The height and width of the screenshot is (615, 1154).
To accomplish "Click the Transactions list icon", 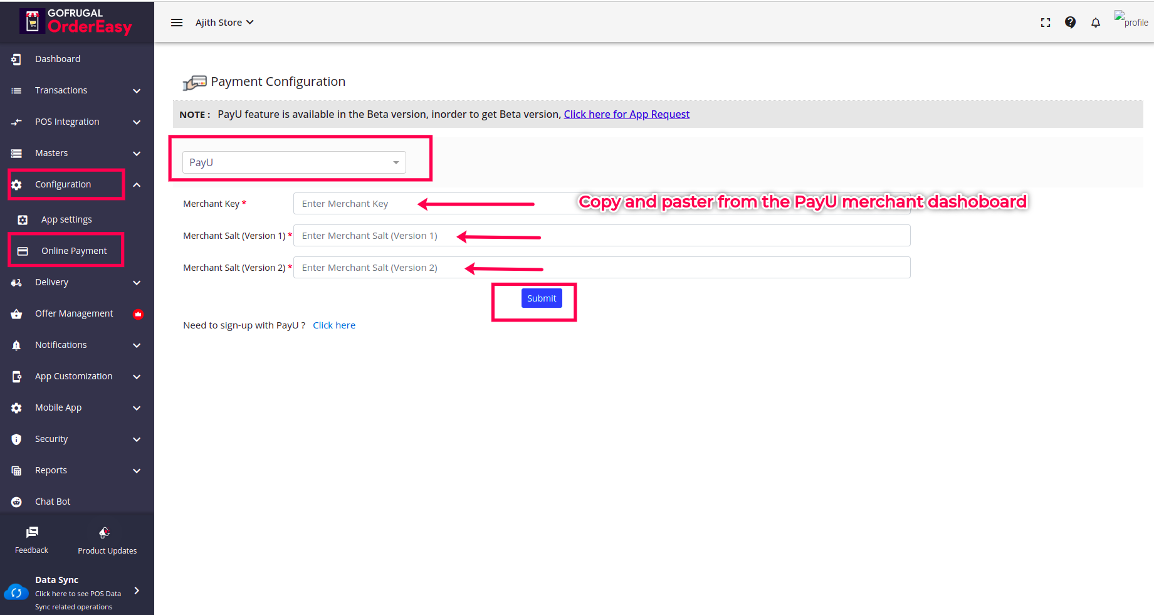I will [16, 91].
